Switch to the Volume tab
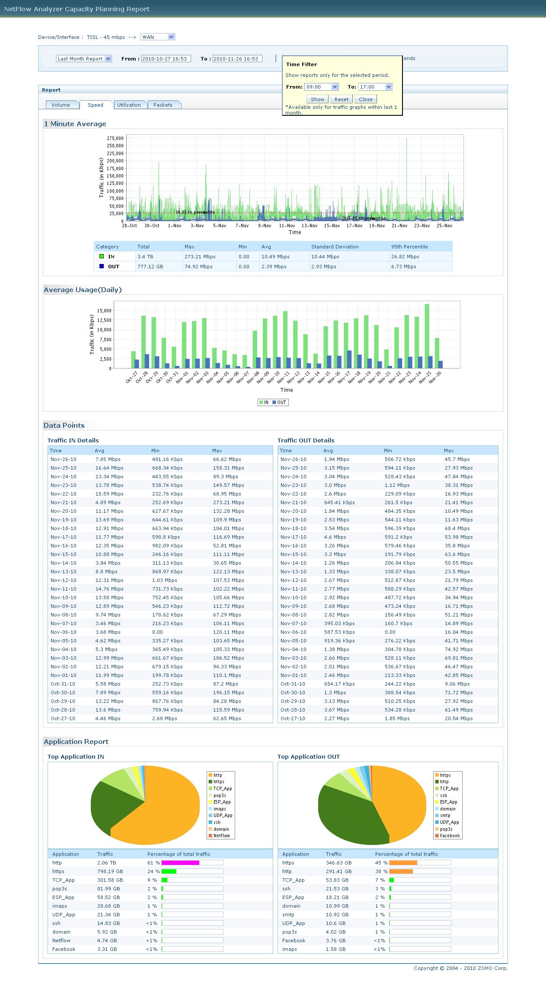This screenshot has width=546, height=985. [x=61, y=105]
